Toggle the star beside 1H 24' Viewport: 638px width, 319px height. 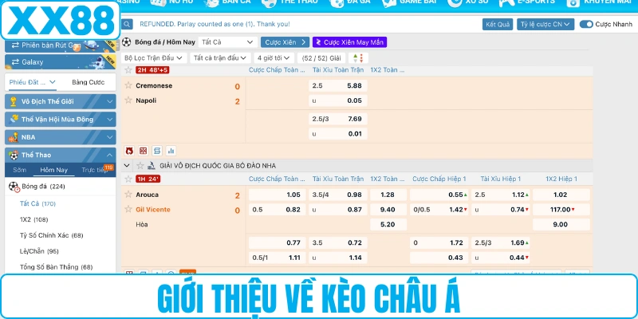pos(128,179)
